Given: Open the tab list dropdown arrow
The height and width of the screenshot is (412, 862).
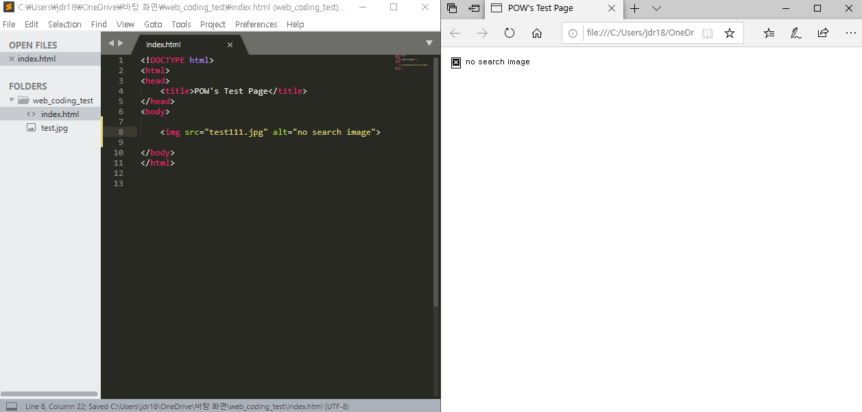Looking at the screenshot, I should (429, 43).
